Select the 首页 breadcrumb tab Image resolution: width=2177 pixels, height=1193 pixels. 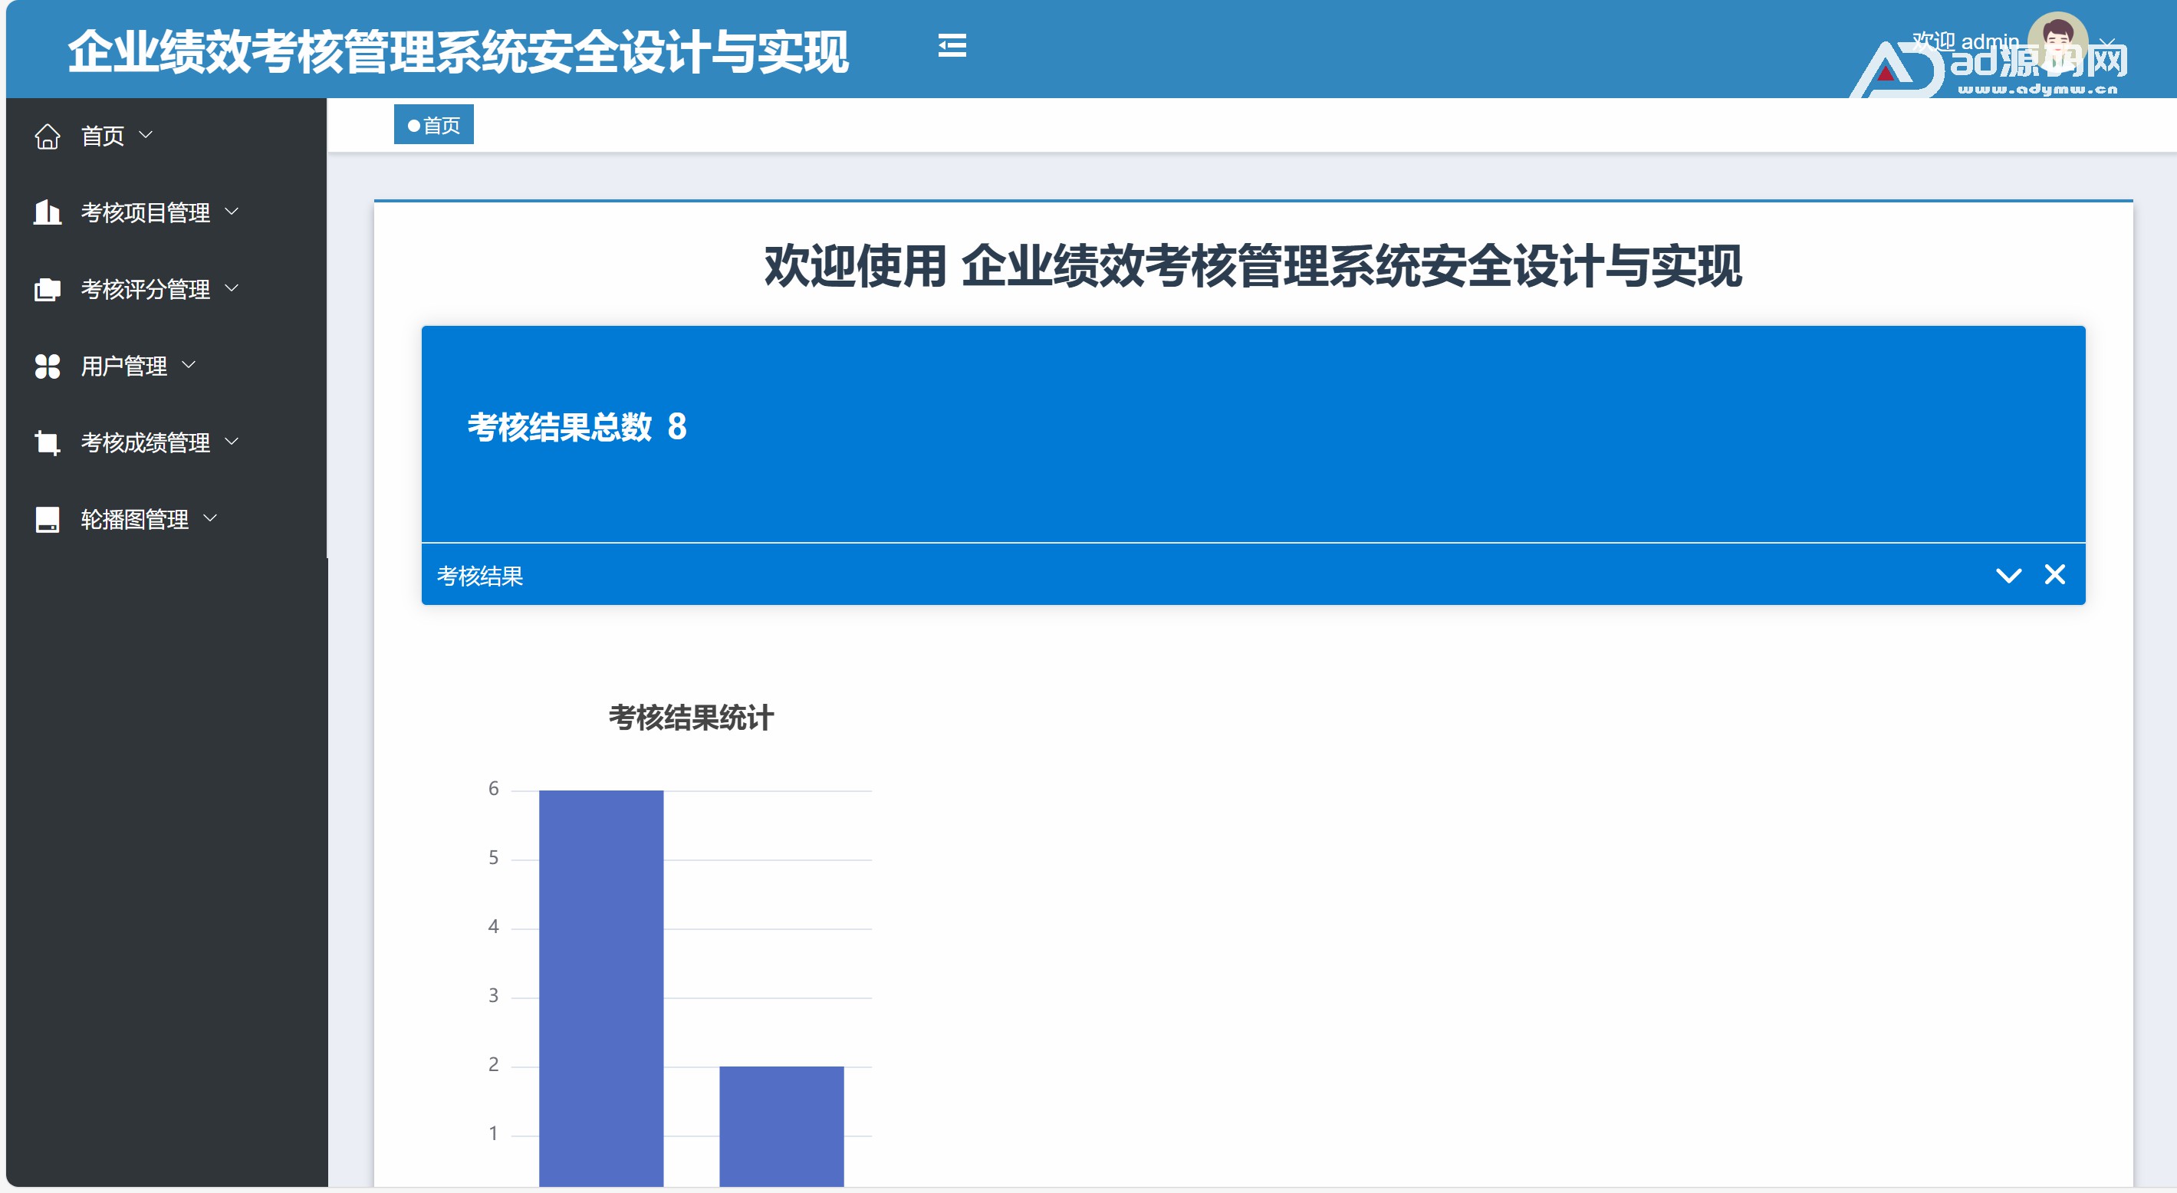pyautogui.click(x=433, y=125)
